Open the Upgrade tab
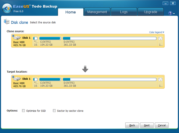This screenshot has height=133, width=179. coord(151,12)
